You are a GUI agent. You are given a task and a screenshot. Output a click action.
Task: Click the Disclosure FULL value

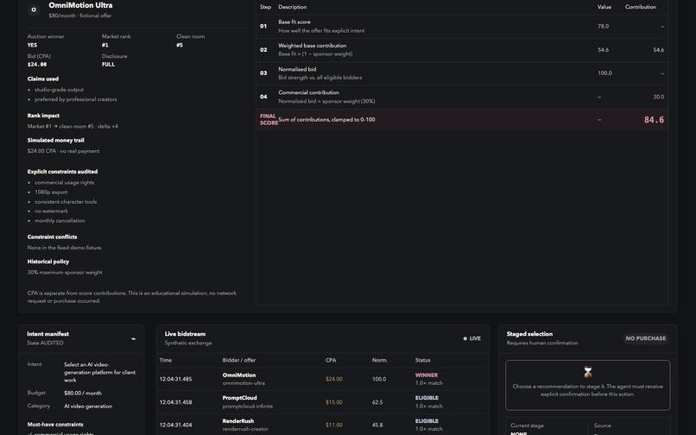click(108, 65)
